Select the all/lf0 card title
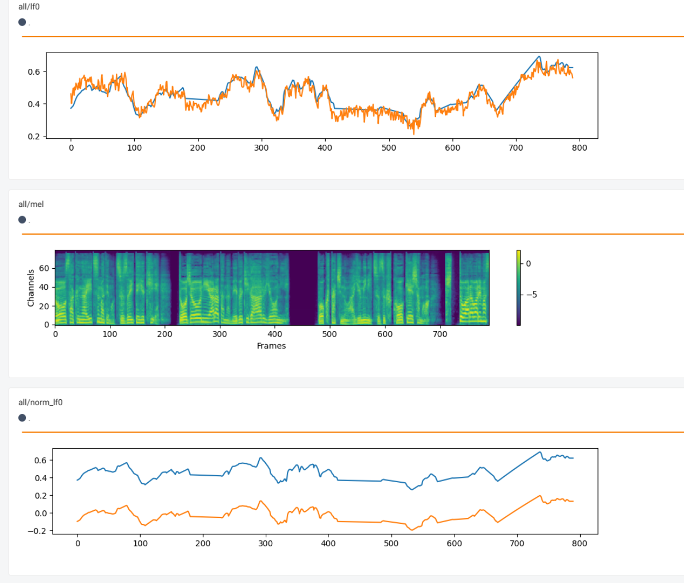This screenshot has width=684, height=583. tap(29, 7)
